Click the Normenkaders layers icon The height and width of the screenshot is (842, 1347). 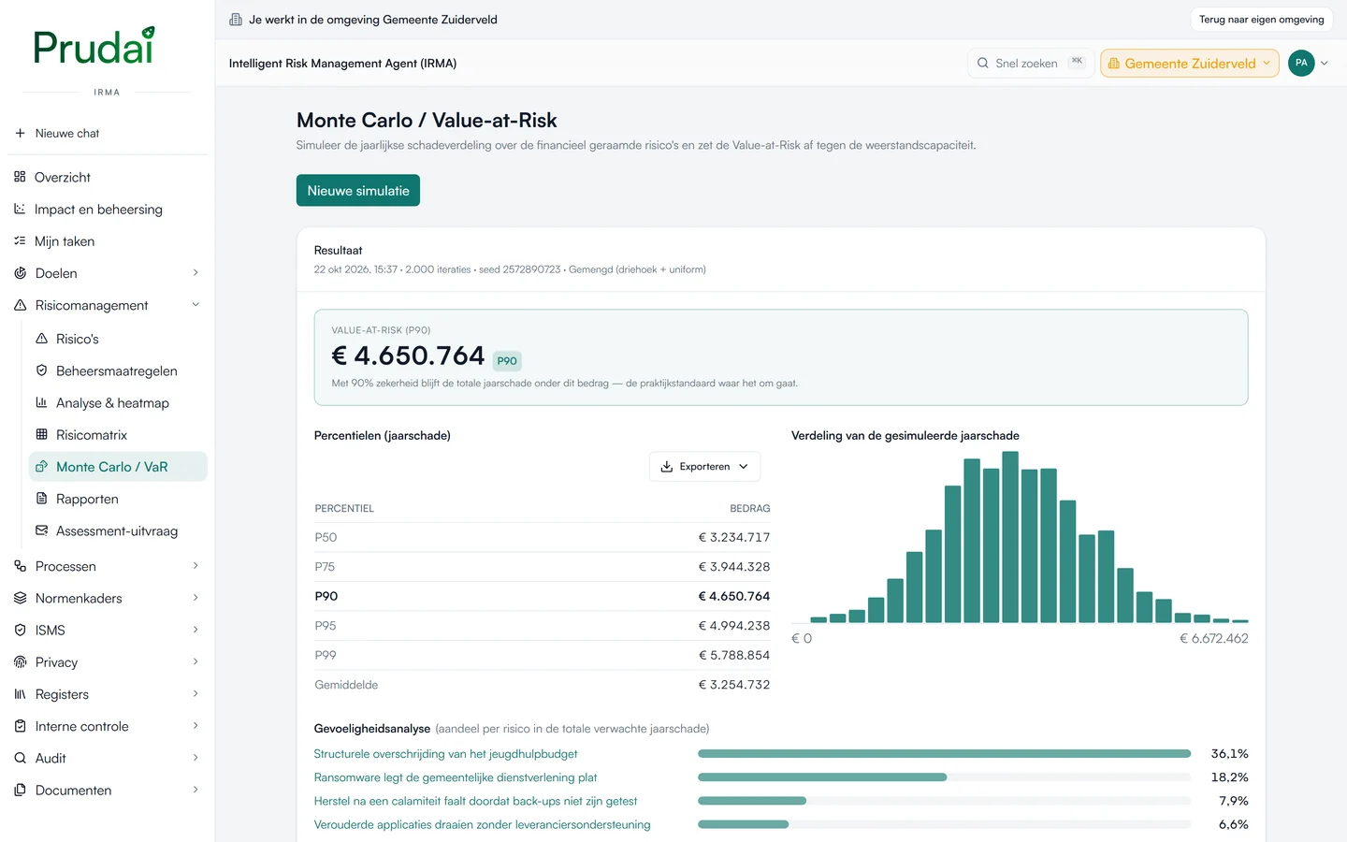click(x=20, y=598)
